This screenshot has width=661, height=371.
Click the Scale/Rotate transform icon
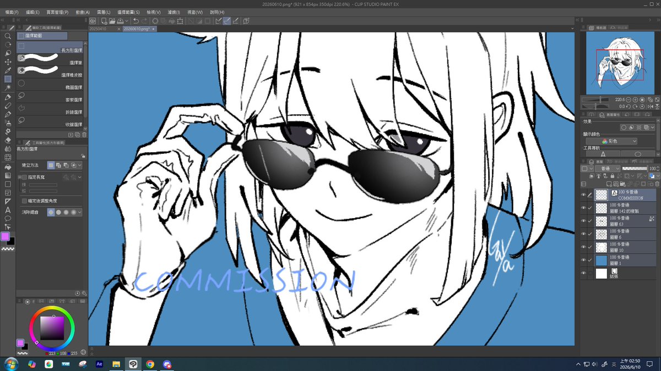pyautogui.click(x=180, y=21)
